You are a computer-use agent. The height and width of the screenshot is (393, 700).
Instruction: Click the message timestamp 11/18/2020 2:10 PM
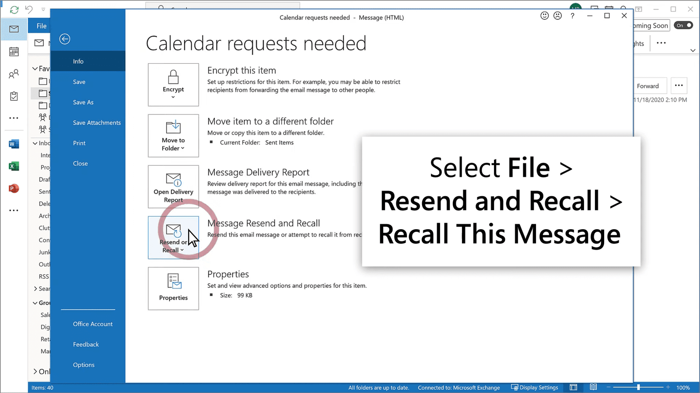coord(660,100)
